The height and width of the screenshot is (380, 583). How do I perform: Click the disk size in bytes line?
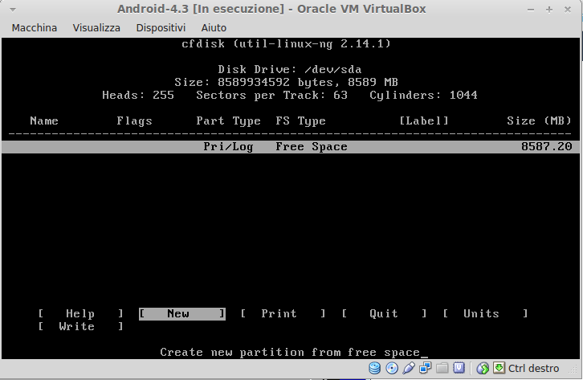(286, 82)
